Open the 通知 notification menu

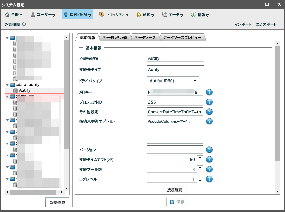point(145,15)
